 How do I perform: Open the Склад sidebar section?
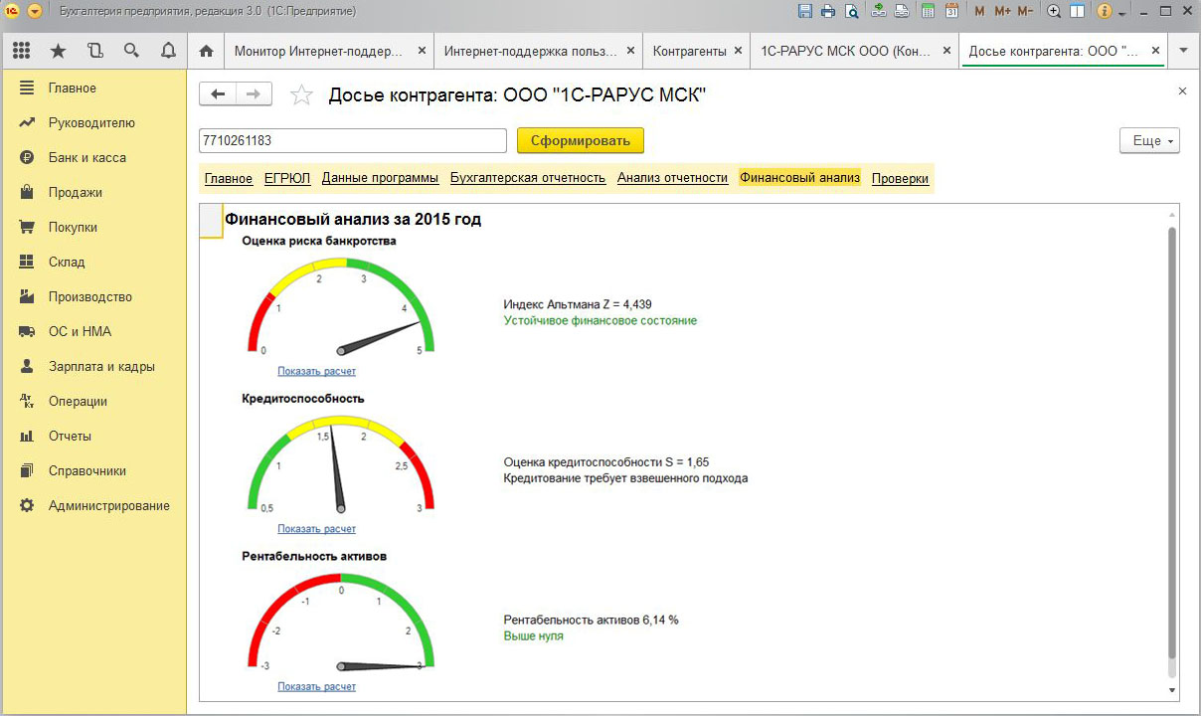click(x=93, y=263)
